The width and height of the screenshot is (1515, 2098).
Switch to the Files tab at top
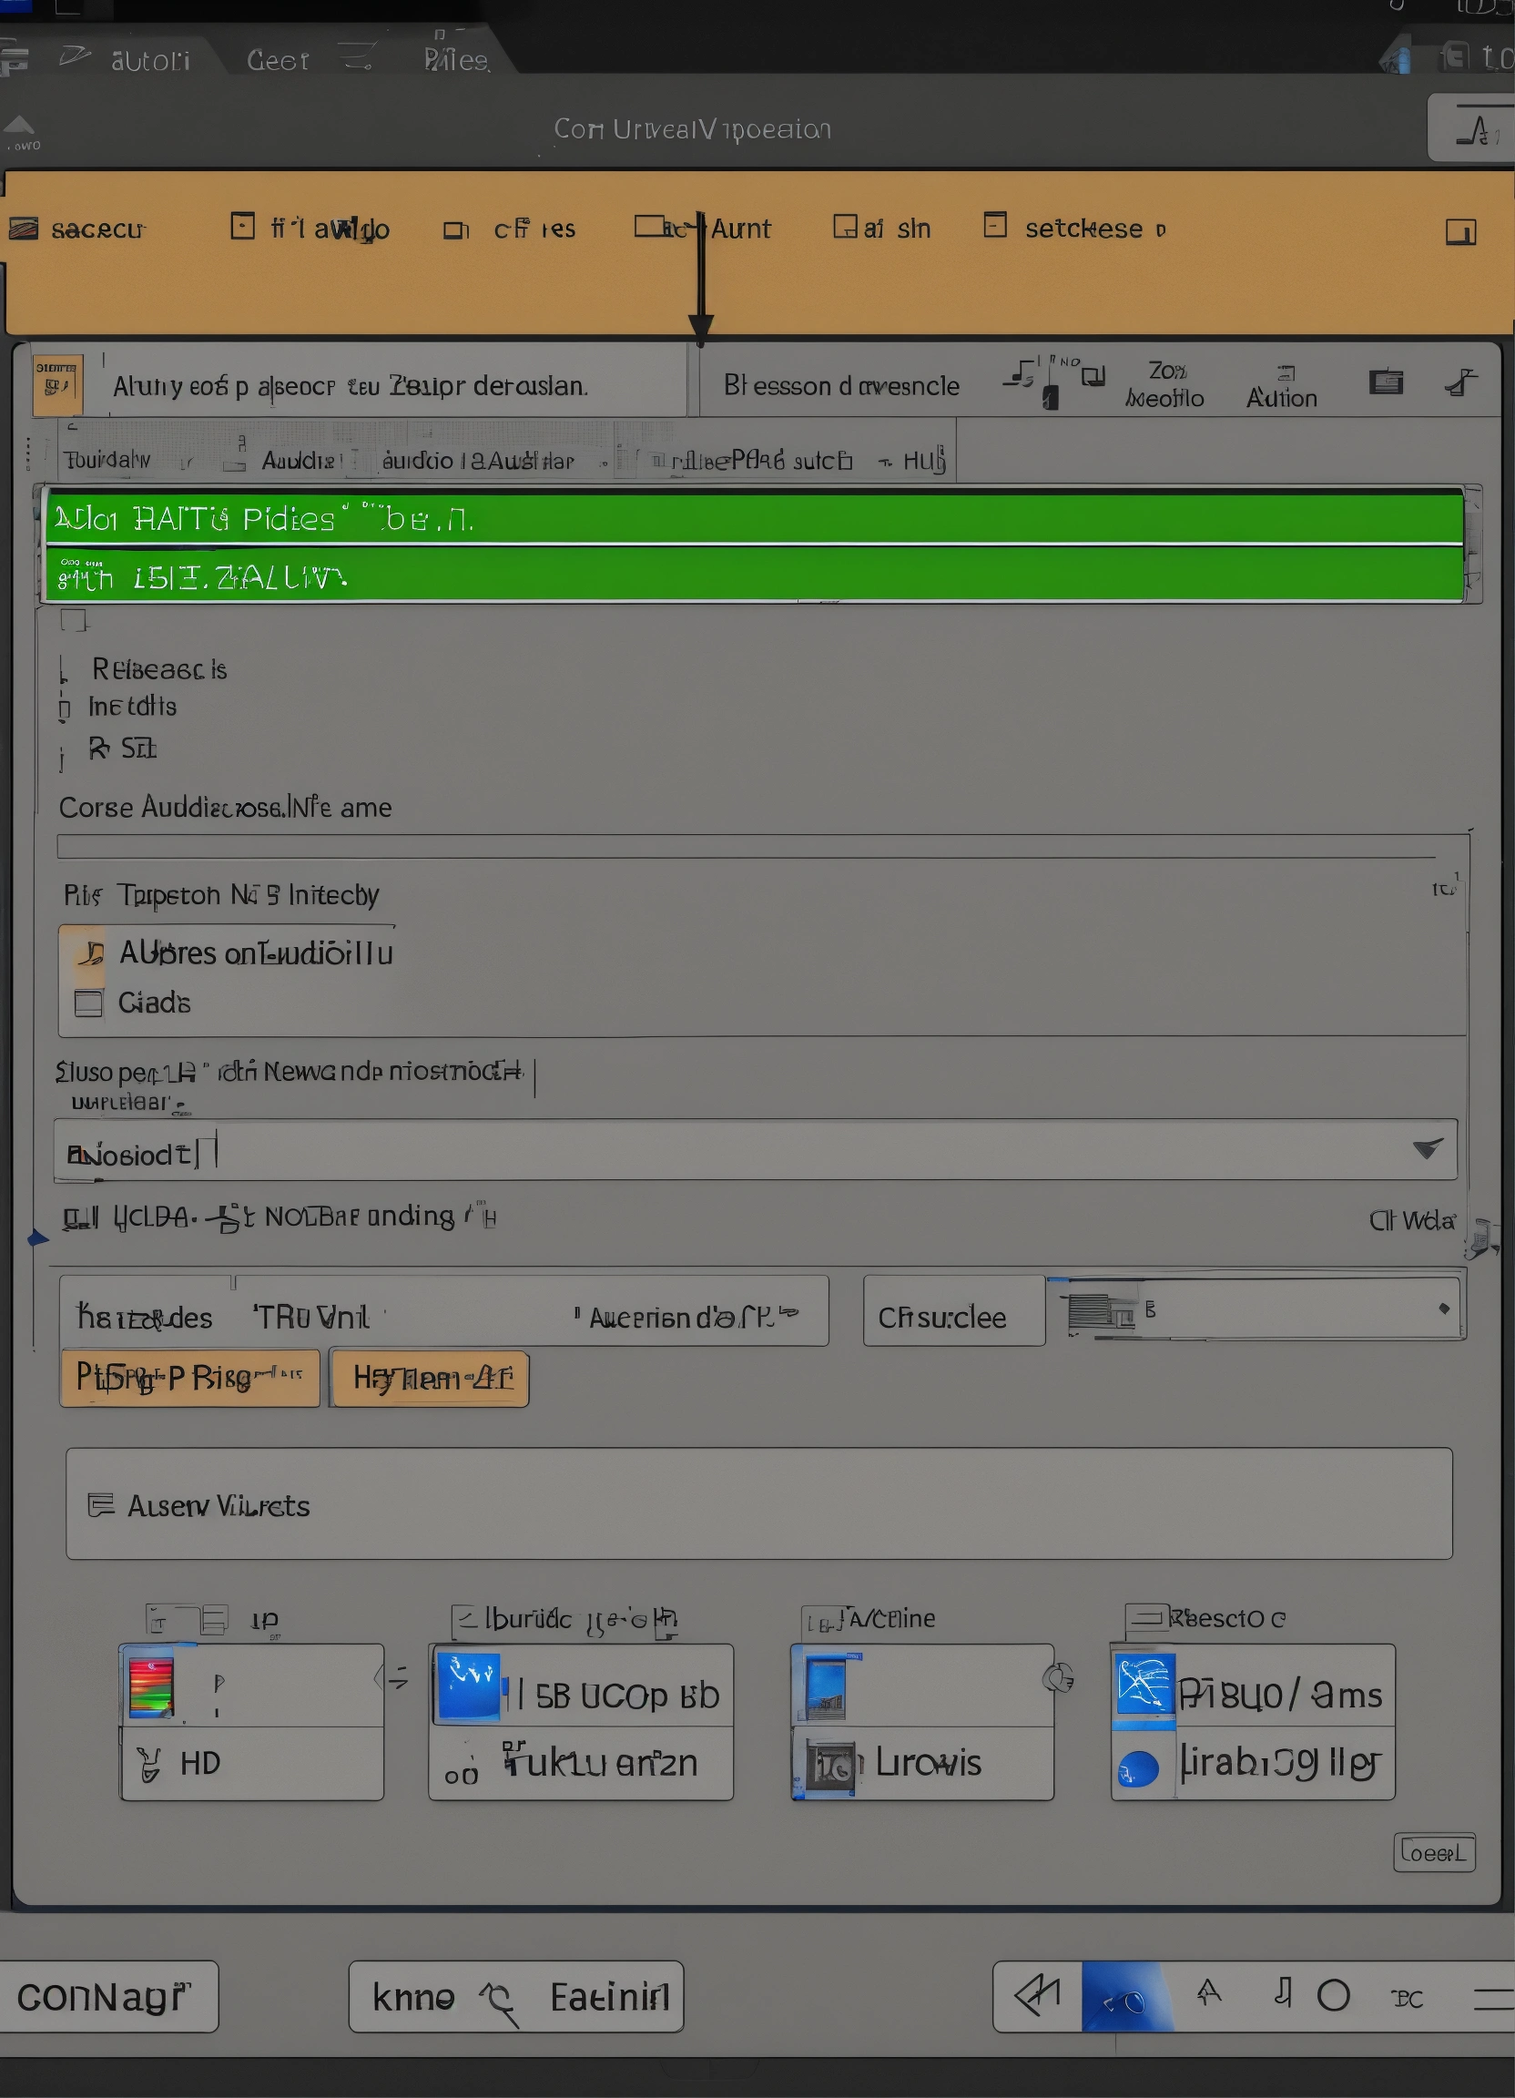click(x=455, y=60)
